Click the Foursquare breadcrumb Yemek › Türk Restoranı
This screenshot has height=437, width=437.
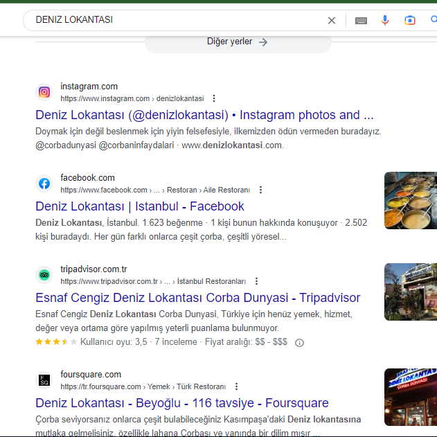[x=186, y=387]
